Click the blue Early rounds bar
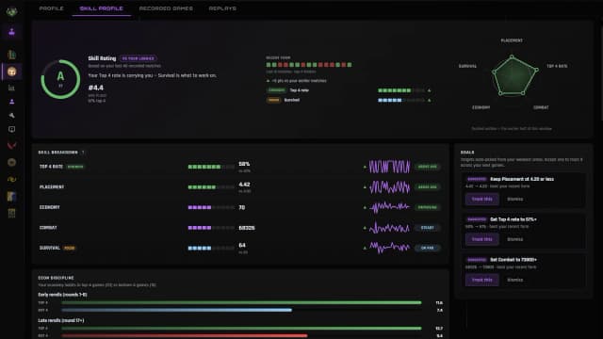 point(176,310)
